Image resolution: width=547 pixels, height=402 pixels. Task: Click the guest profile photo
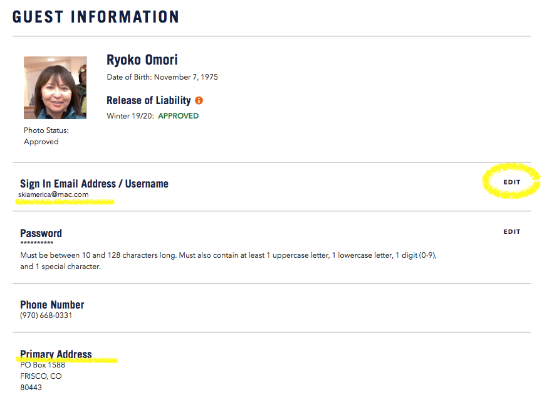pos(55,88)
